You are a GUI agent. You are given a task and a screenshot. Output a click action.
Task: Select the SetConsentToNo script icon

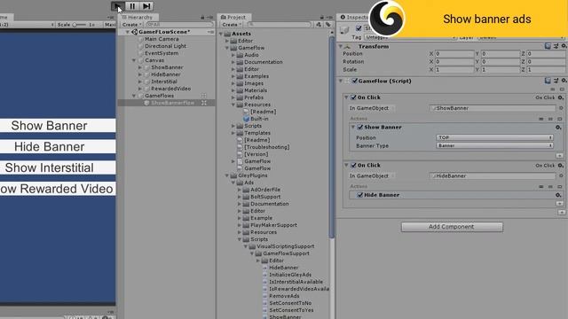coord(264,303)
